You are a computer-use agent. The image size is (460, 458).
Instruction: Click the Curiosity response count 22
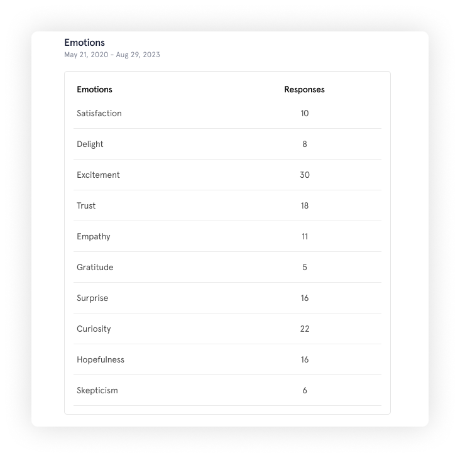[x=305, y=329]
